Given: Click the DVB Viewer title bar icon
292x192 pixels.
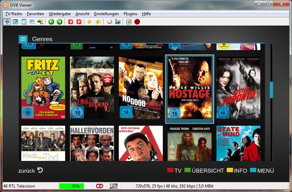Looking at the screenshot, I should point(6,5).
